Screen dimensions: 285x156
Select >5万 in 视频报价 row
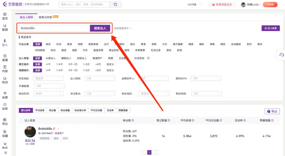point(98,70)
